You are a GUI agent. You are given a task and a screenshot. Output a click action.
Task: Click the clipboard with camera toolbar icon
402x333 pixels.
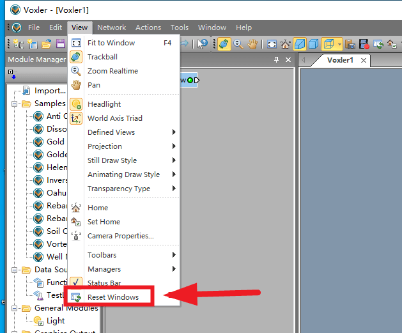tap(350, 44)
